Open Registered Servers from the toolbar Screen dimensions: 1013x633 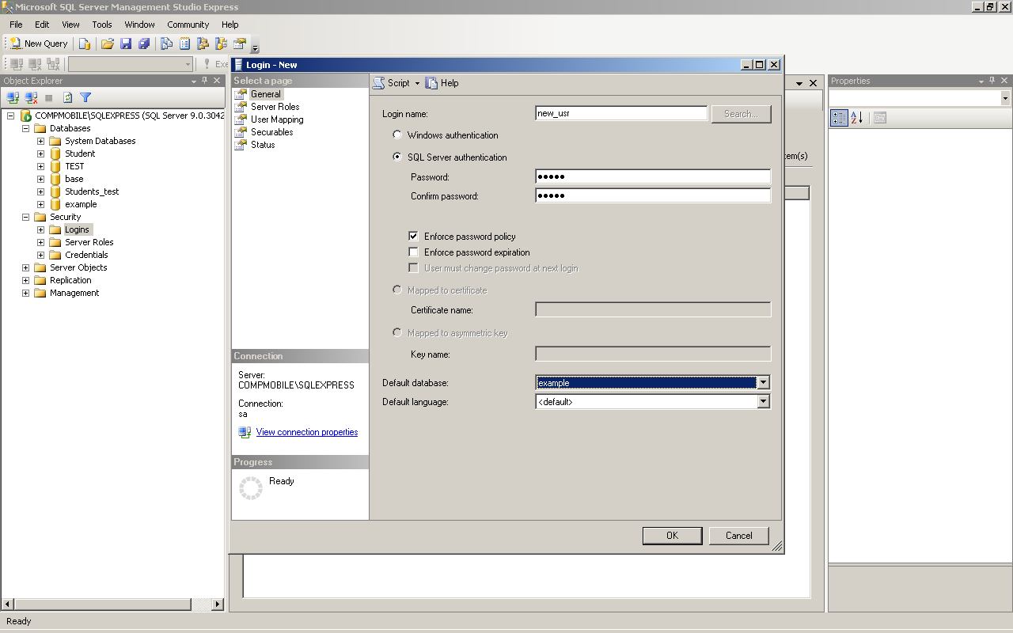point(166,44)
